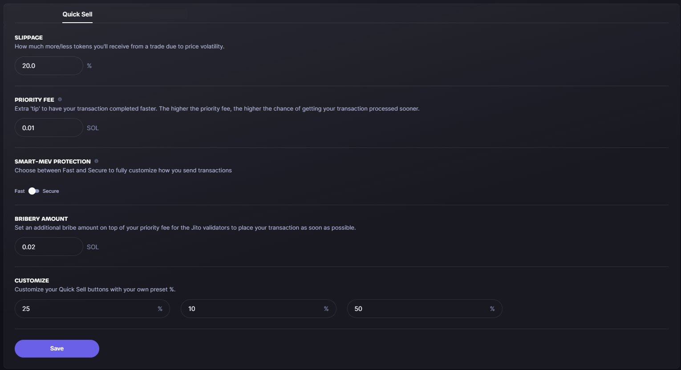Focus the third preset field with value 50
Viewport: 681px width, 370px height.
[418, 309]
